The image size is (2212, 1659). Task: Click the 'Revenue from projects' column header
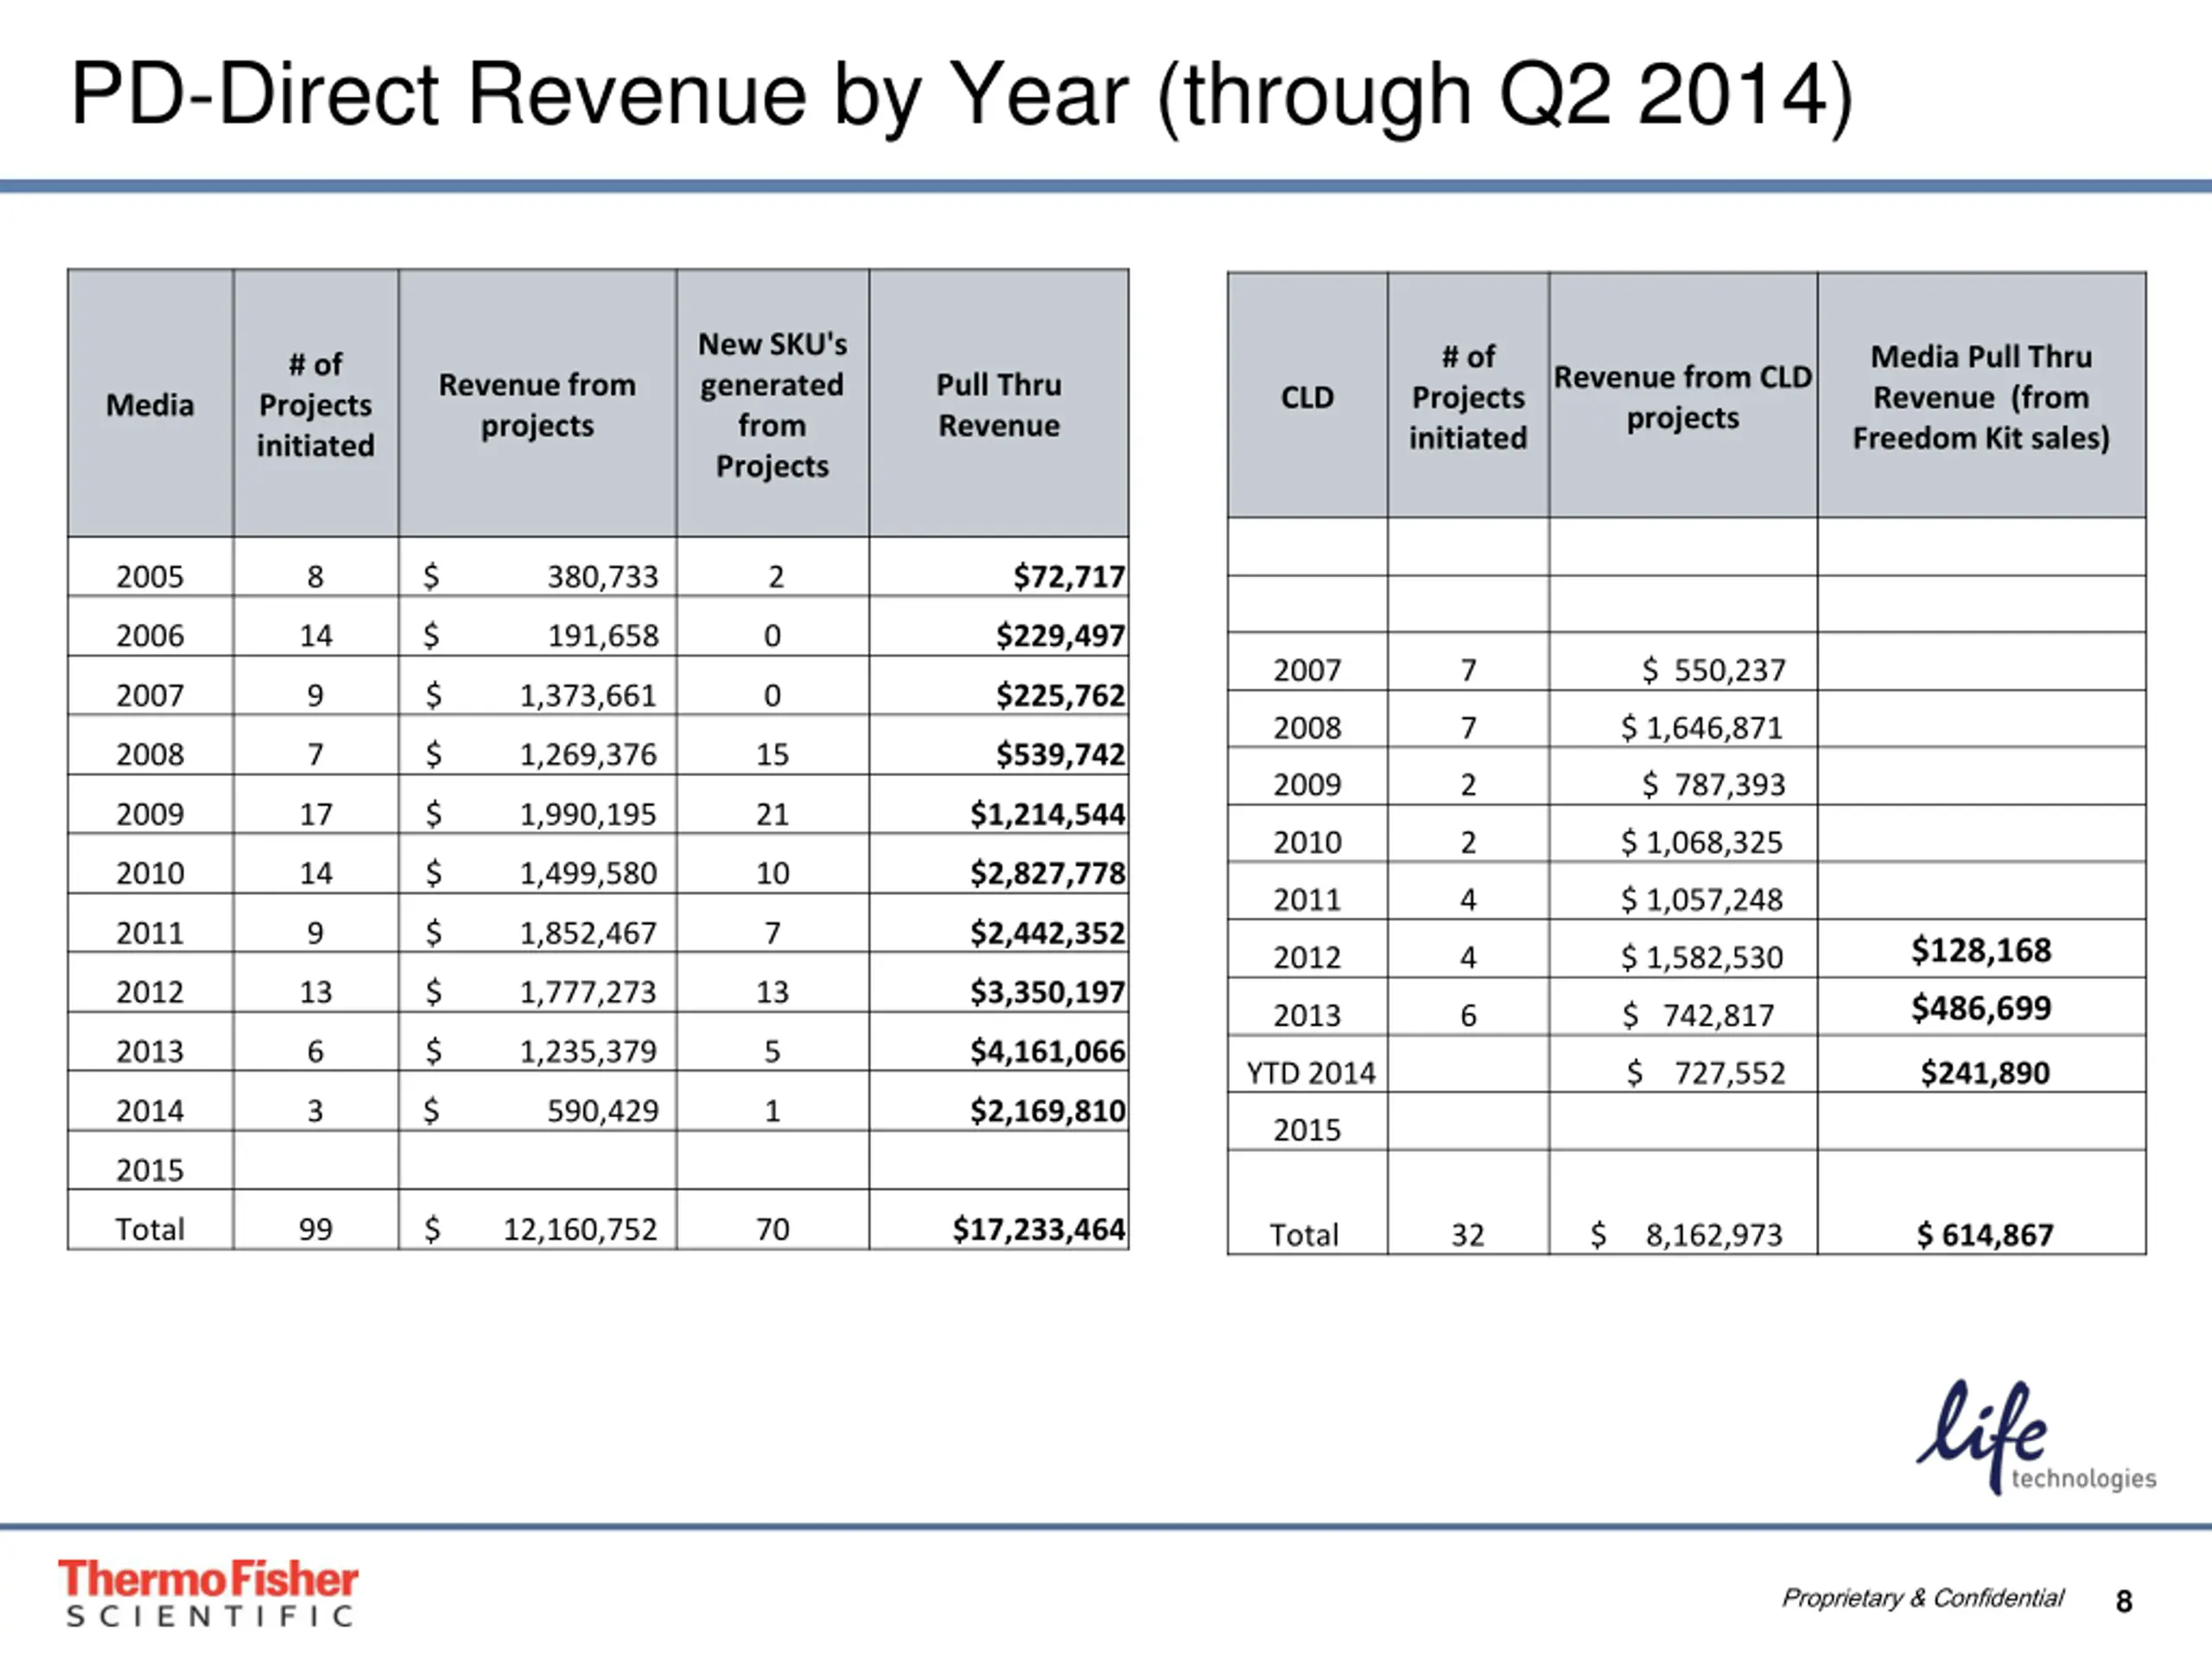pyautogui.click(x=537, y=404)
